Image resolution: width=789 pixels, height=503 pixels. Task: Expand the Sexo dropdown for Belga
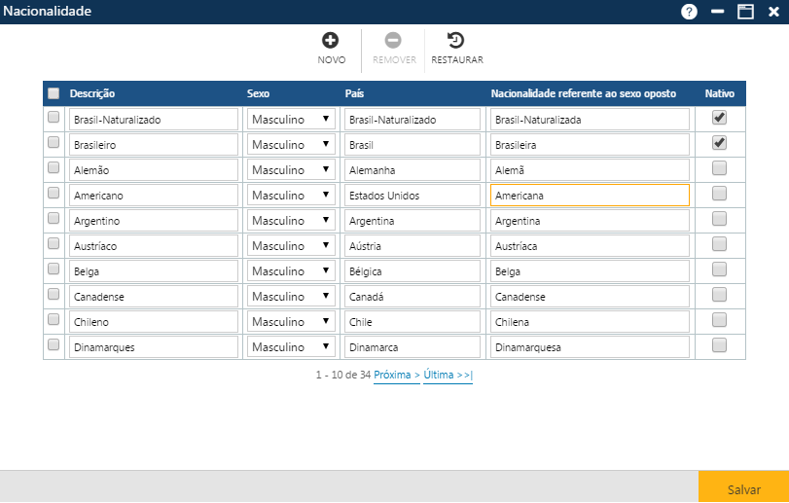pos(291,270)
